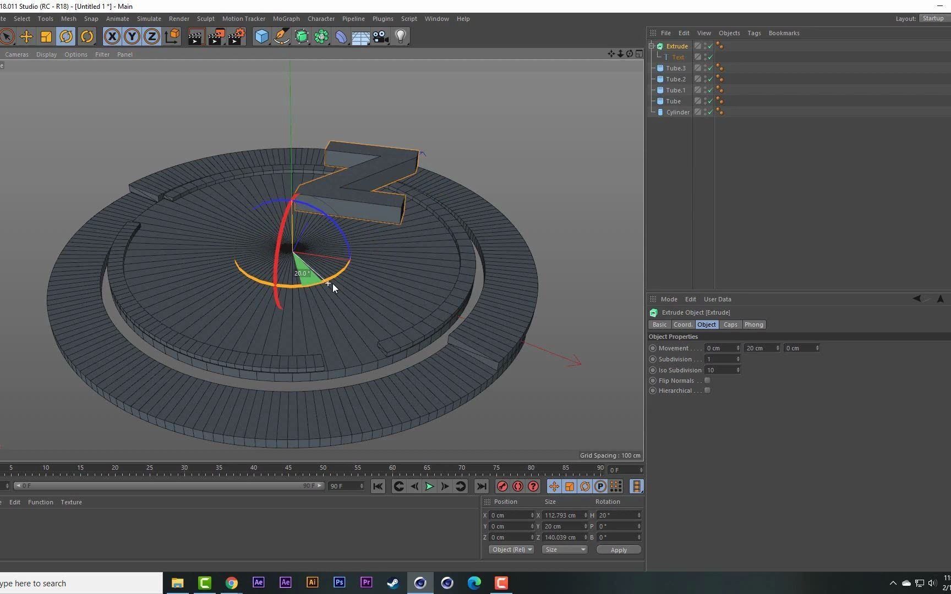
Task: Open the MoGraph menu
Action: pyautogui.click(x=286, y=18)
